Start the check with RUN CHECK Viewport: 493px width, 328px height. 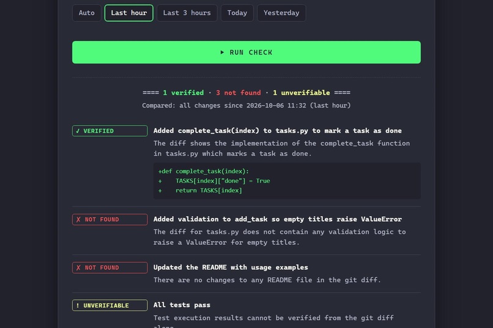coord(247,53)
